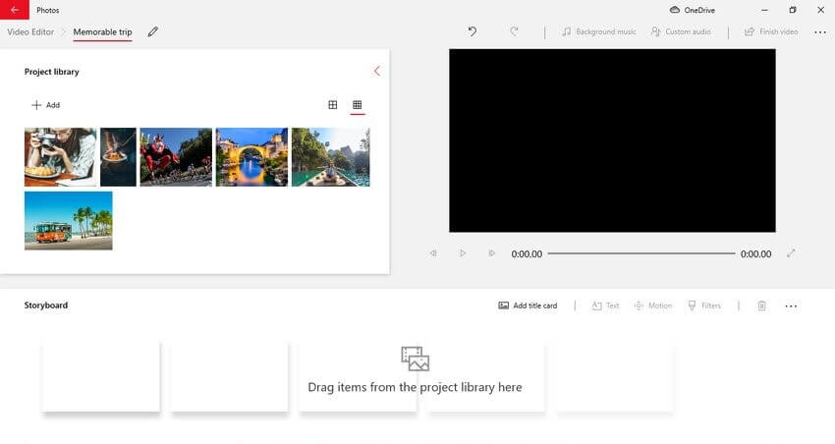Click the red back arrow button
835x444 pixels.
click(15, 10)
